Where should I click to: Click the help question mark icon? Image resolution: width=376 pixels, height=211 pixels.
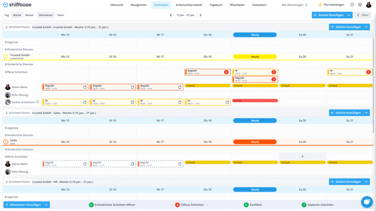pyautogui.click(x=352, y=5)
